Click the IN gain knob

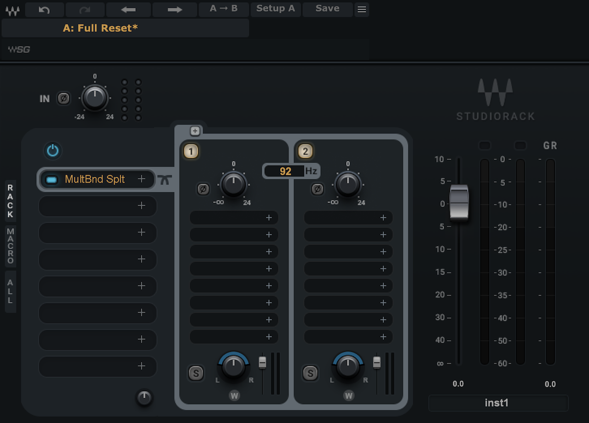(x=95, y=97)
